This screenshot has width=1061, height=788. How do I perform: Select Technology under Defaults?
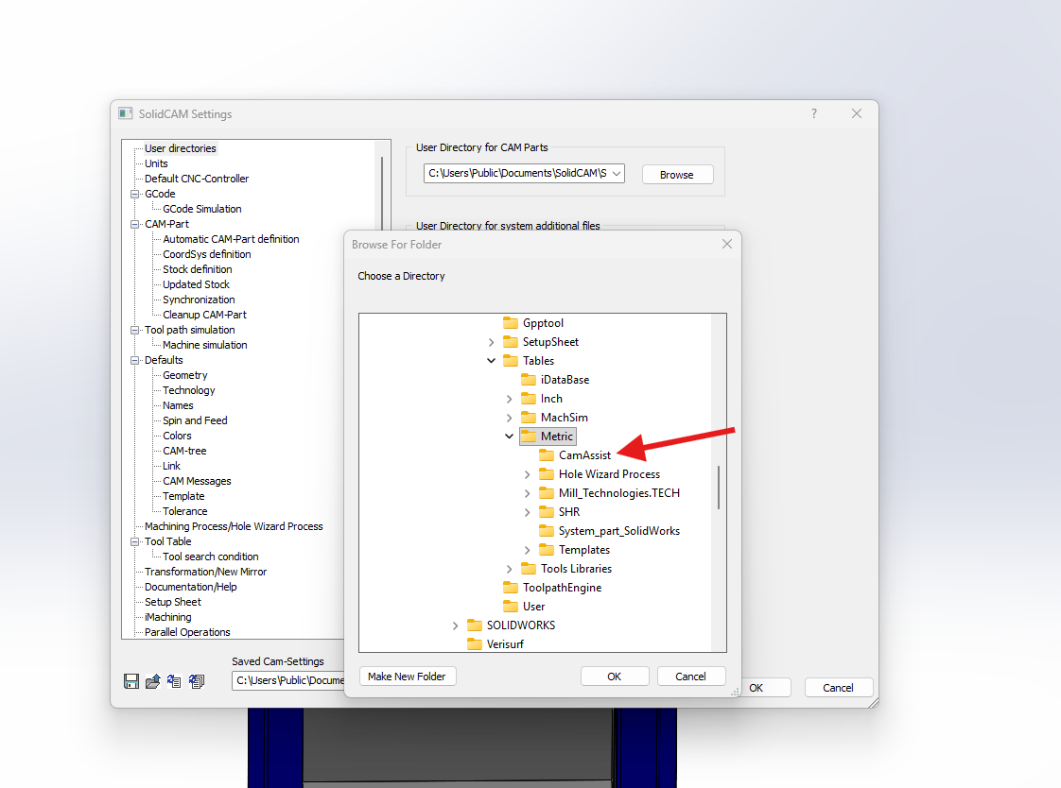click(189, 390)
